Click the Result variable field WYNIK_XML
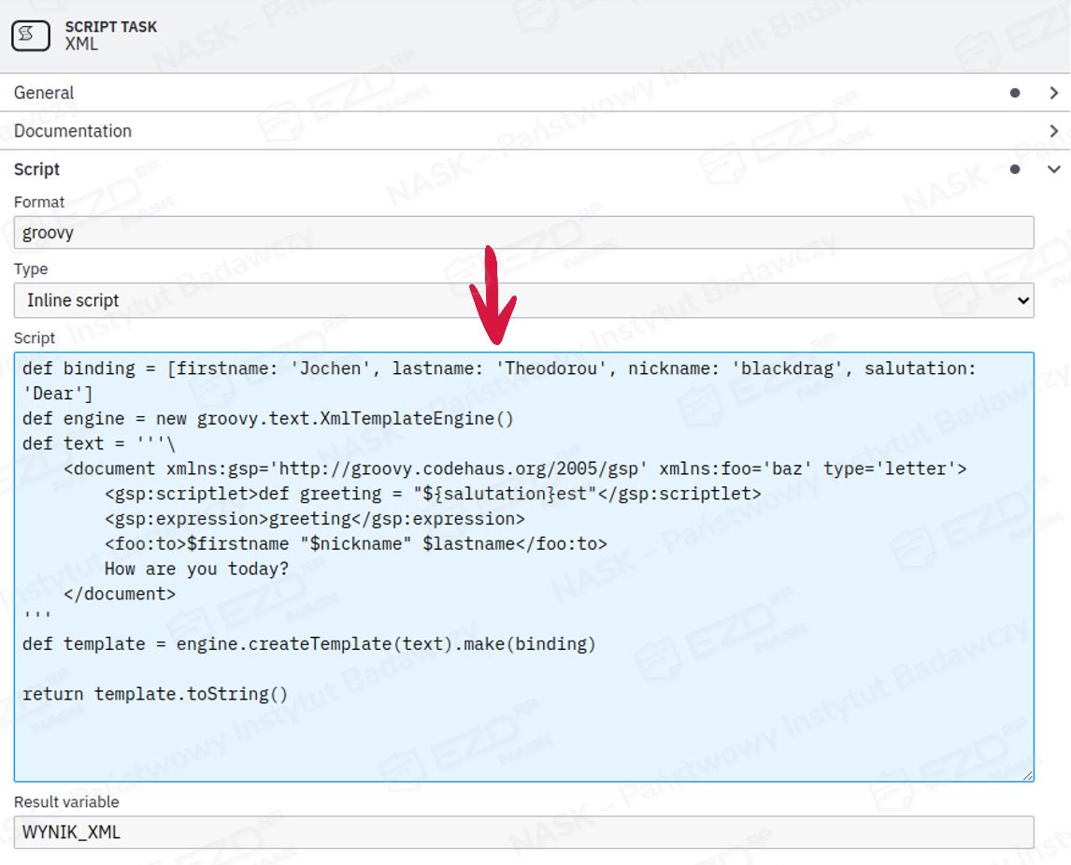1071x865 pixels. (523, 832)
